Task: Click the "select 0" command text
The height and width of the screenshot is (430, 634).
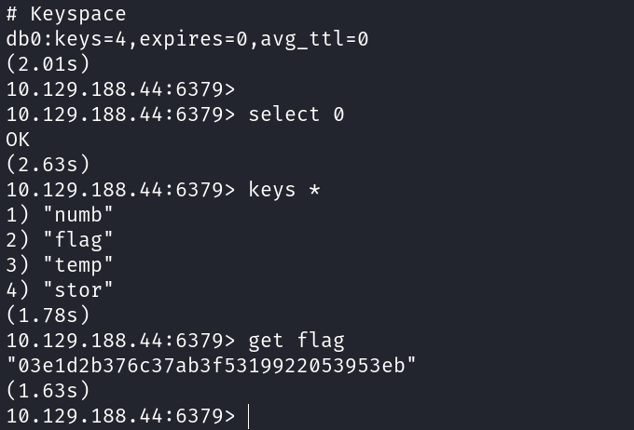Action: coord(296,114)
